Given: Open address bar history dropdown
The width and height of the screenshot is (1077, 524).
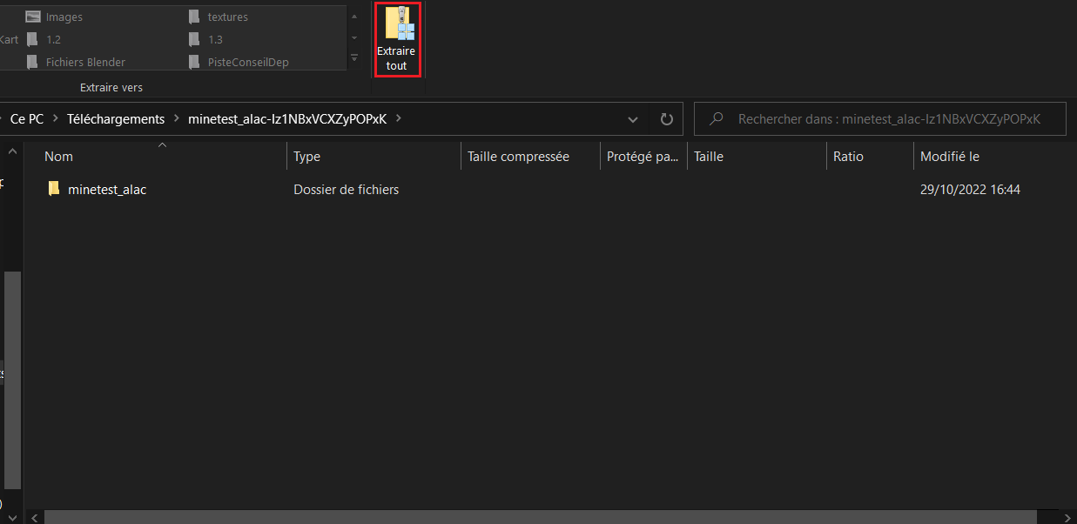Looking at the screenshot, I should click(x=634, y=119).
